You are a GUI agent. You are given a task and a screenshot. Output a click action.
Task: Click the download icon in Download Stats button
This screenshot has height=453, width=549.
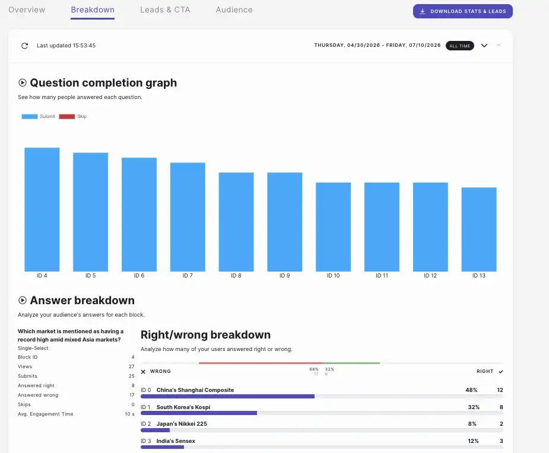423,11
